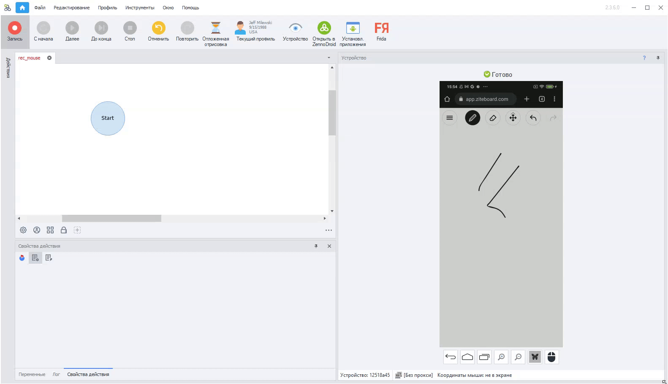This screenshot has width=668, height=384.
Task: Select the Ziteboard pencil tool
Action: (472, 118)
